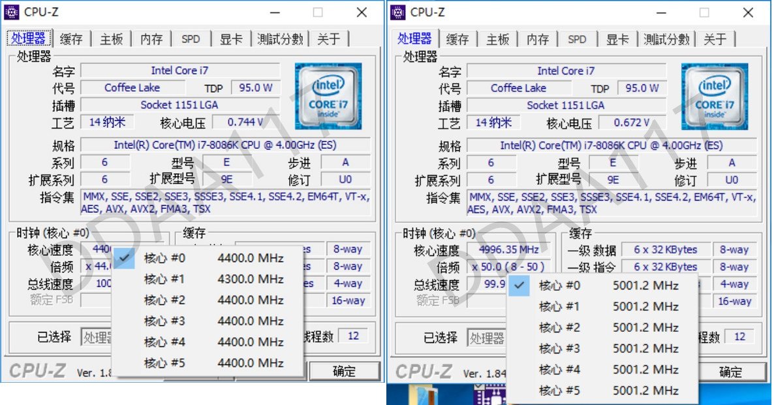Click the 确定 button in the left window
The image size is (774, 405).
click(x=344, y=371)
